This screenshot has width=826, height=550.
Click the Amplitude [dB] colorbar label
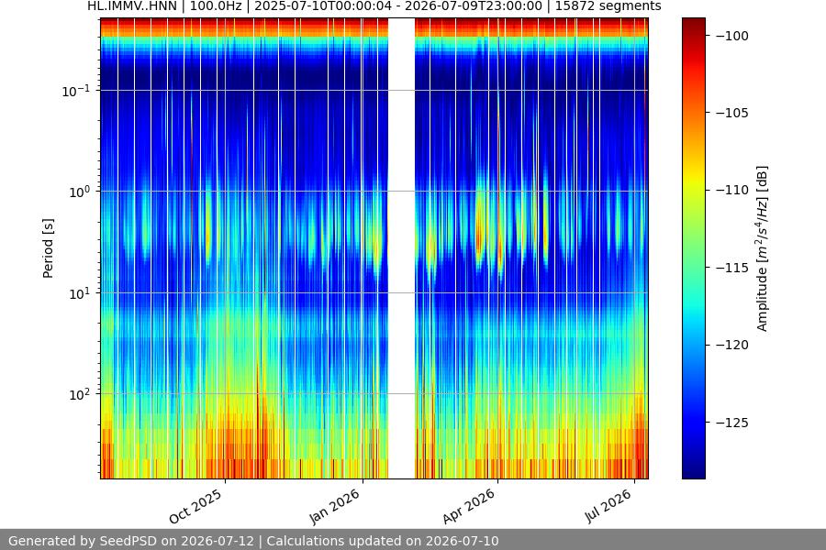(763, 248)
